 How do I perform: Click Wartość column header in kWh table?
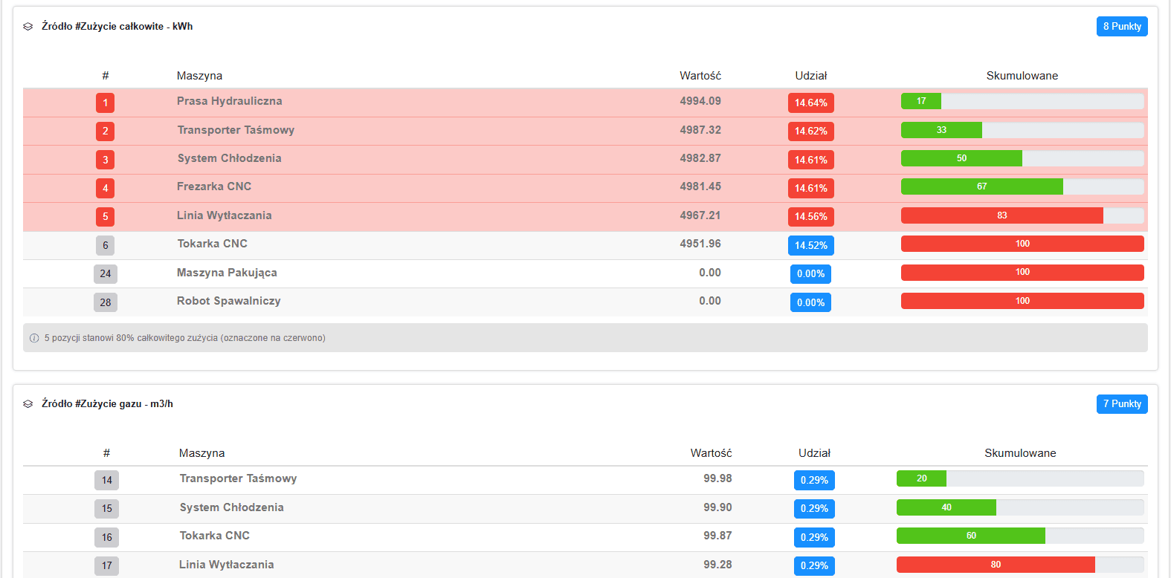click(x=700, y=76)
